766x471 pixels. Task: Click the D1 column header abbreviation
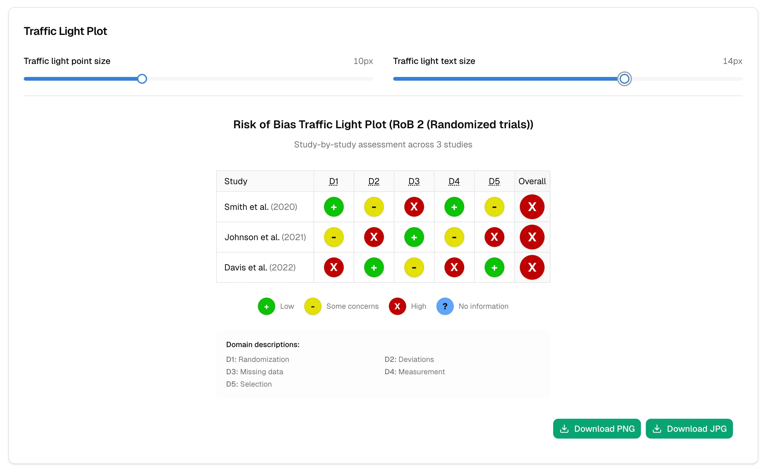333,181
